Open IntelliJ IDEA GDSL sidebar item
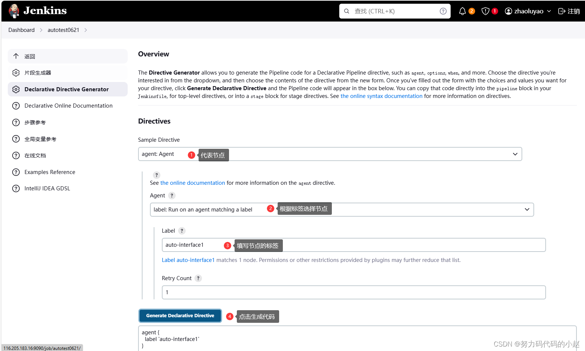This screenshot has height=351, width=585. point(68,188)
